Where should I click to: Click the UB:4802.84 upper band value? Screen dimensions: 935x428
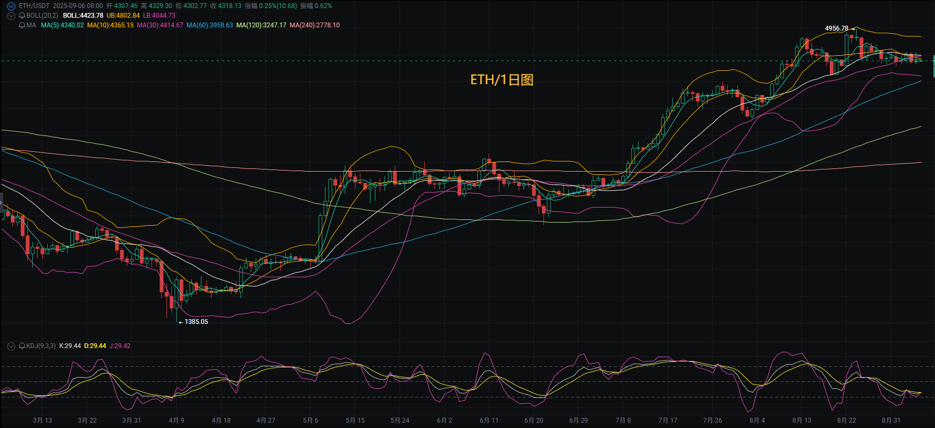123,16
